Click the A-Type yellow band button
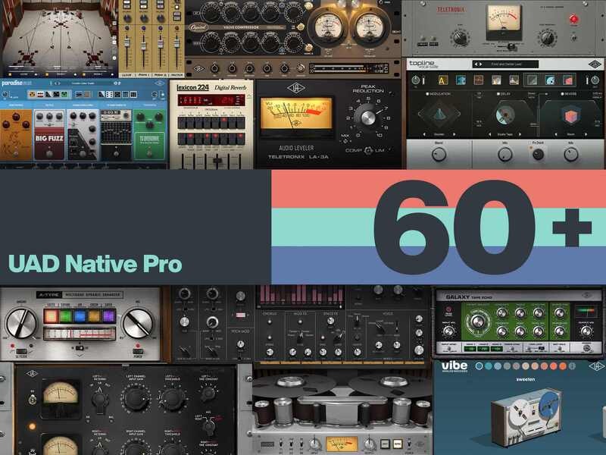This screenshot has width=606, height=455. point(94,316)
